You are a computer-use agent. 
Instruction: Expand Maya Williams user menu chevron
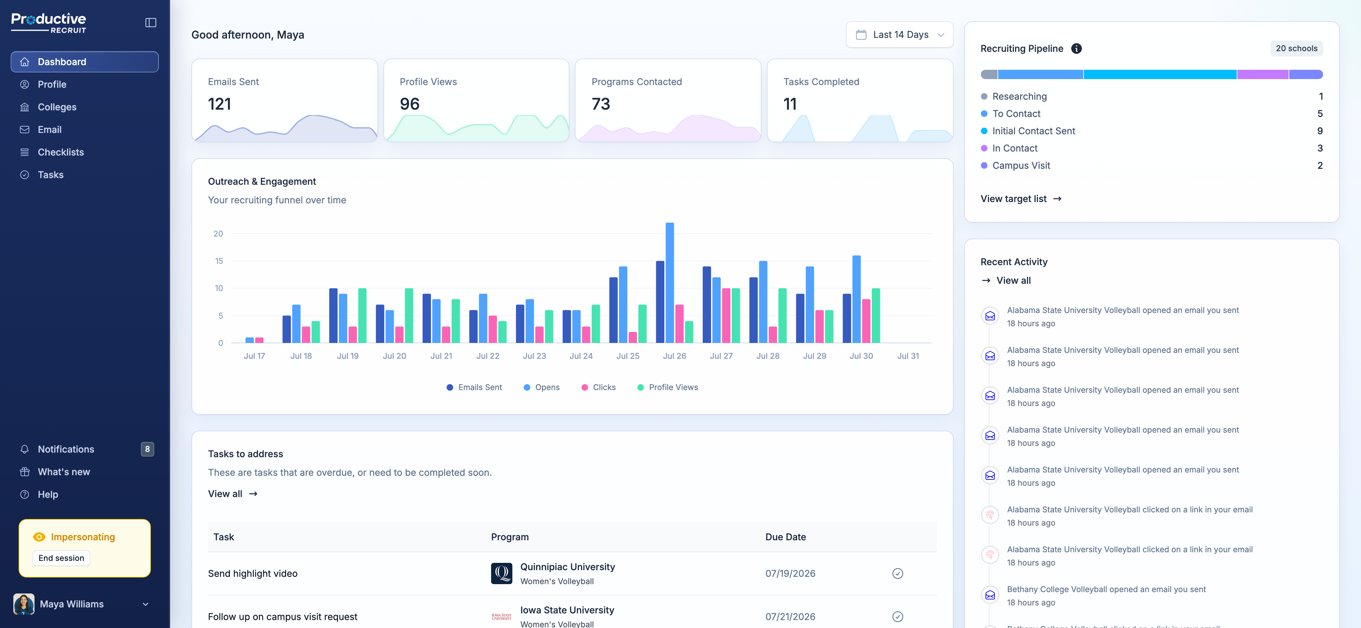145,604
